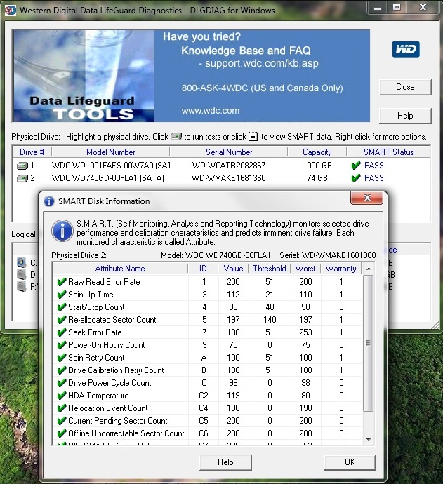This screenshot has width=443, height=484.
Task: Click the check icon for Spin Up Time
Action: coord(62,295)
